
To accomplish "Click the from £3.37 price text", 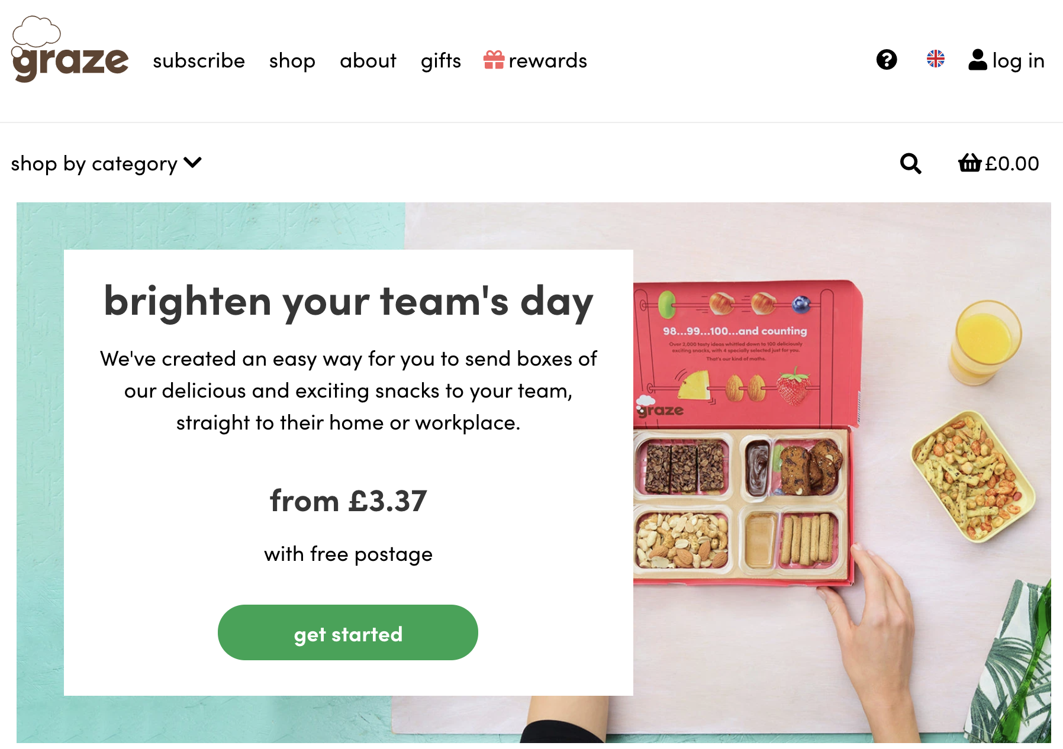I will [x=348, y=501].
